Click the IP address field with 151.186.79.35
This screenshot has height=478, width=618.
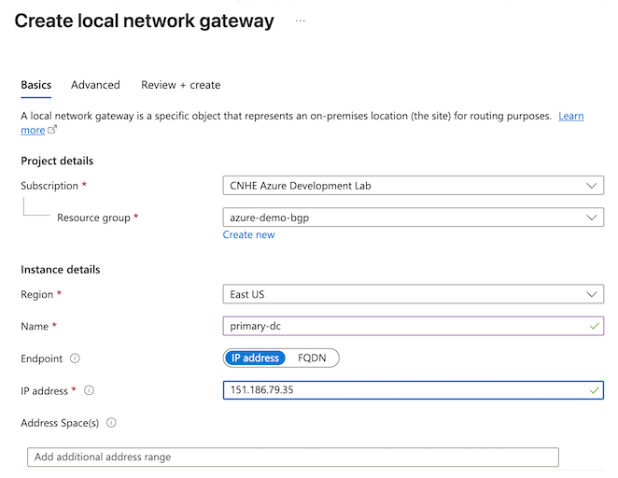413,390
